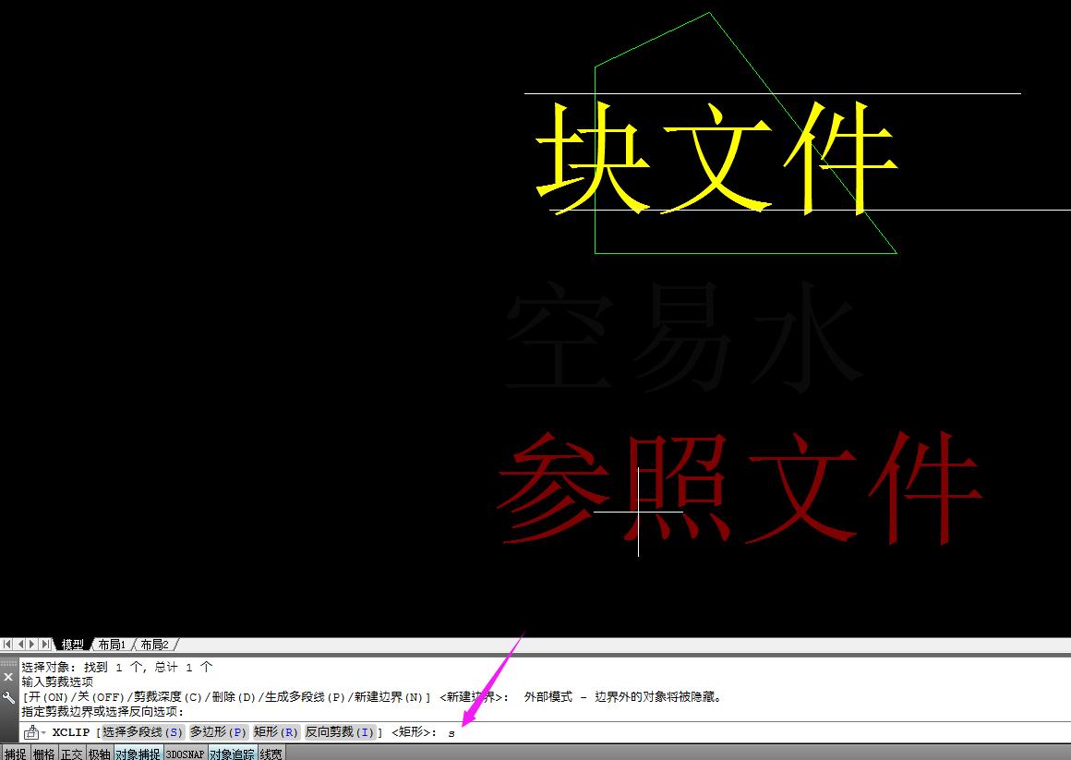The image size is (1071, 760).
Task: Choose the 多边形(P) clip option
Action: click(218, 732)
